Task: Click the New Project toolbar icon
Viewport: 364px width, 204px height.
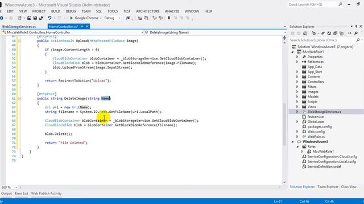Action: pyautogui.click(x=19, y=18)
